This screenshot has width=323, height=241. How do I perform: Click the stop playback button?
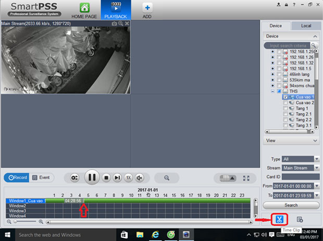pyautogui.click(x=106, y=177)
